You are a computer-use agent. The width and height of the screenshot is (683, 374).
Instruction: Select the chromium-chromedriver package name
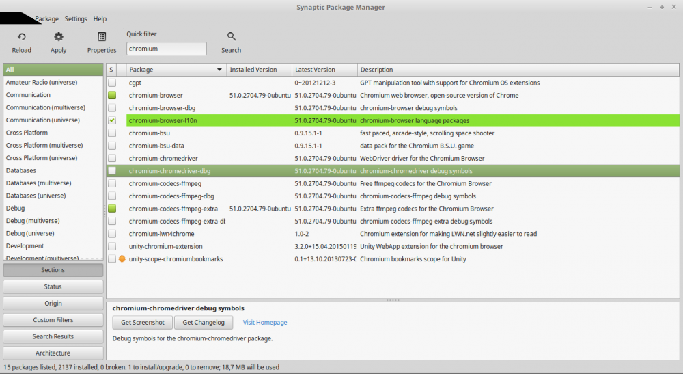click(x=163, y=159)
